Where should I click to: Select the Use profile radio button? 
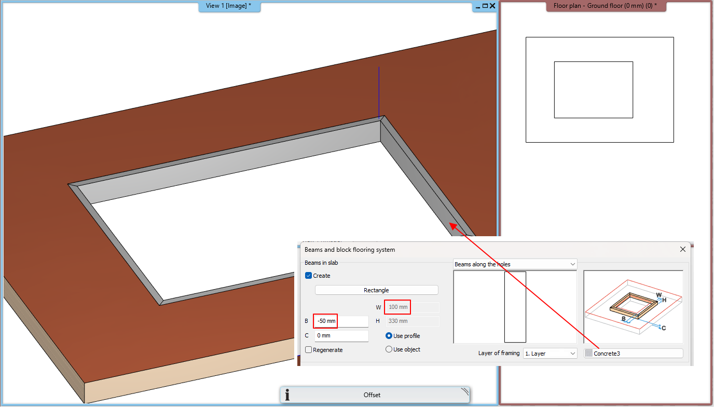click(x=389, y=335)
